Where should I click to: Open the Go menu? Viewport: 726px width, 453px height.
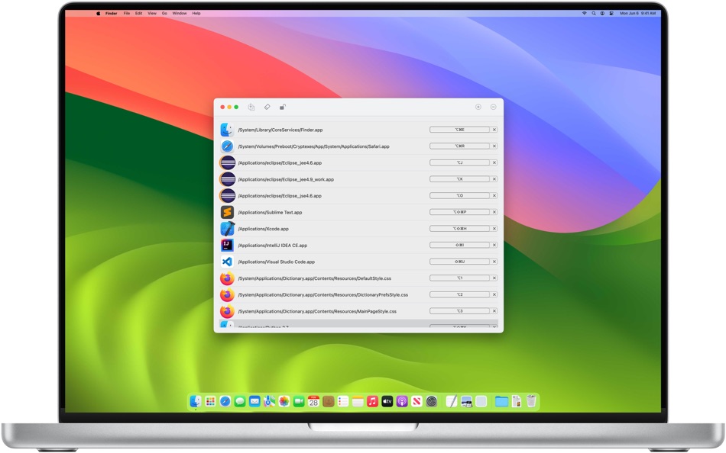coord(164,14)
